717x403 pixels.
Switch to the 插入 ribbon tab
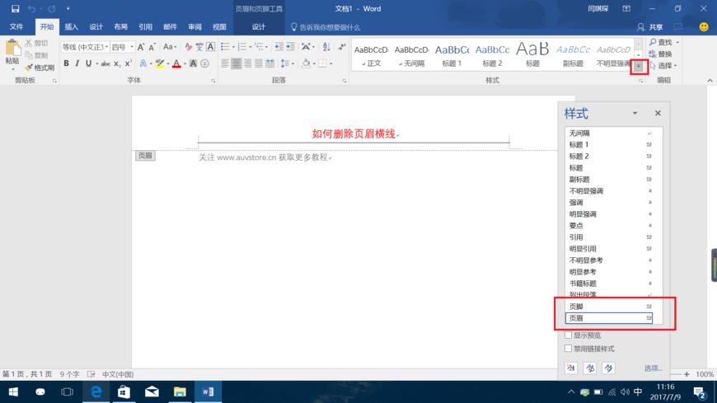coord(71,27)
